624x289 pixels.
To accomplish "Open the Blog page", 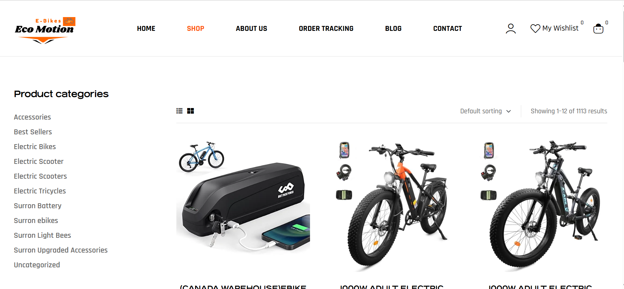I will tap(393, 29).
